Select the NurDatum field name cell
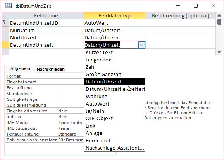The height and width of the screenshot is (160, 224). click(x=46, y=31)
